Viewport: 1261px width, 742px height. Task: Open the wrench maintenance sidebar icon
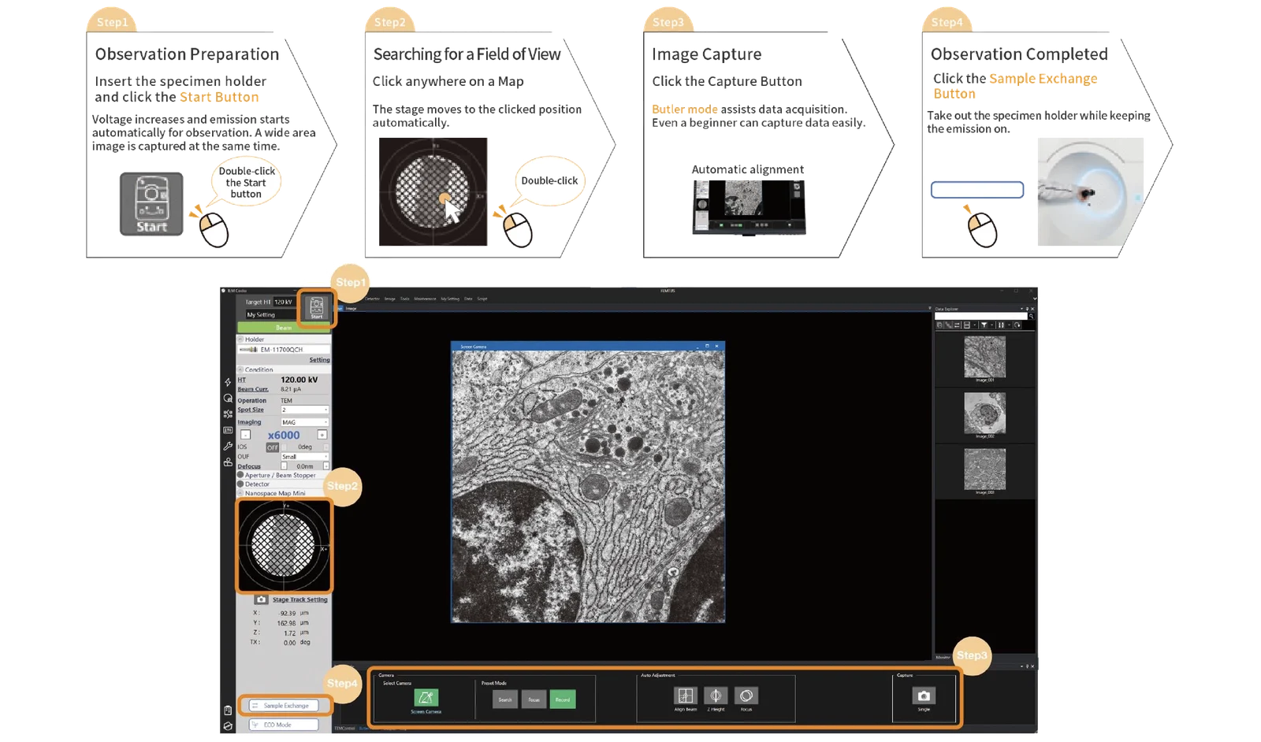pos(228,446)
